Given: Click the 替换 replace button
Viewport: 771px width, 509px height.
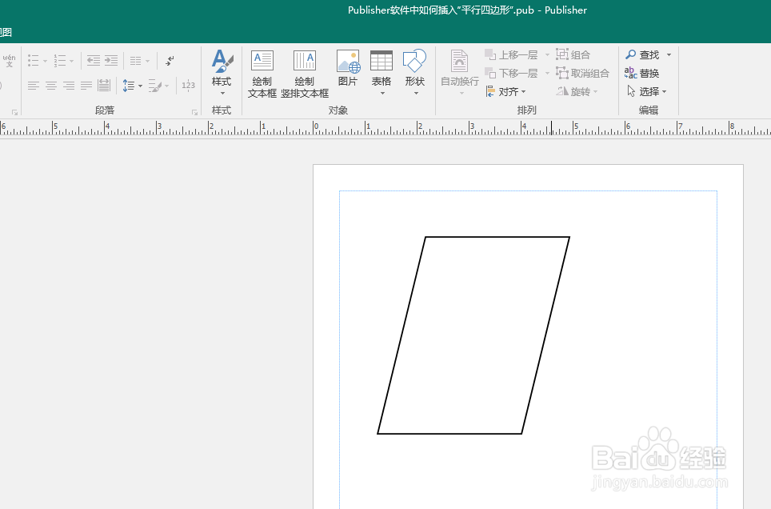Looking at the screenshot, I should tap(641, 74).
